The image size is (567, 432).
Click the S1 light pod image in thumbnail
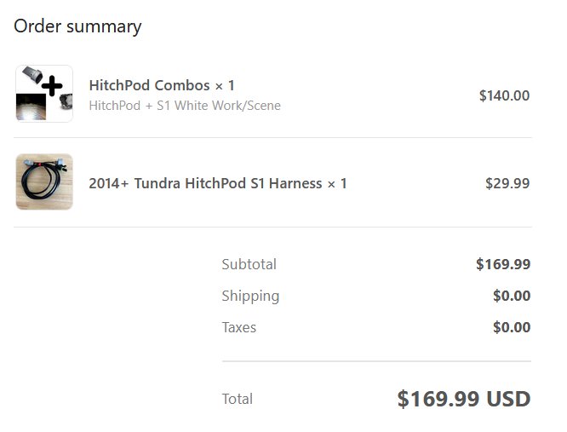point(66,101)
